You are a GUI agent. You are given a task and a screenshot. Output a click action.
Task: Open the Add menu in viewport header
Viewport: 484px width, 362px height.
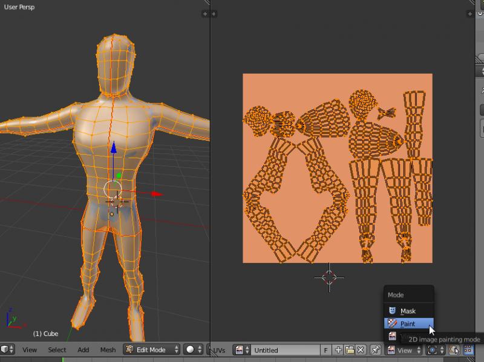pos(83,349)
